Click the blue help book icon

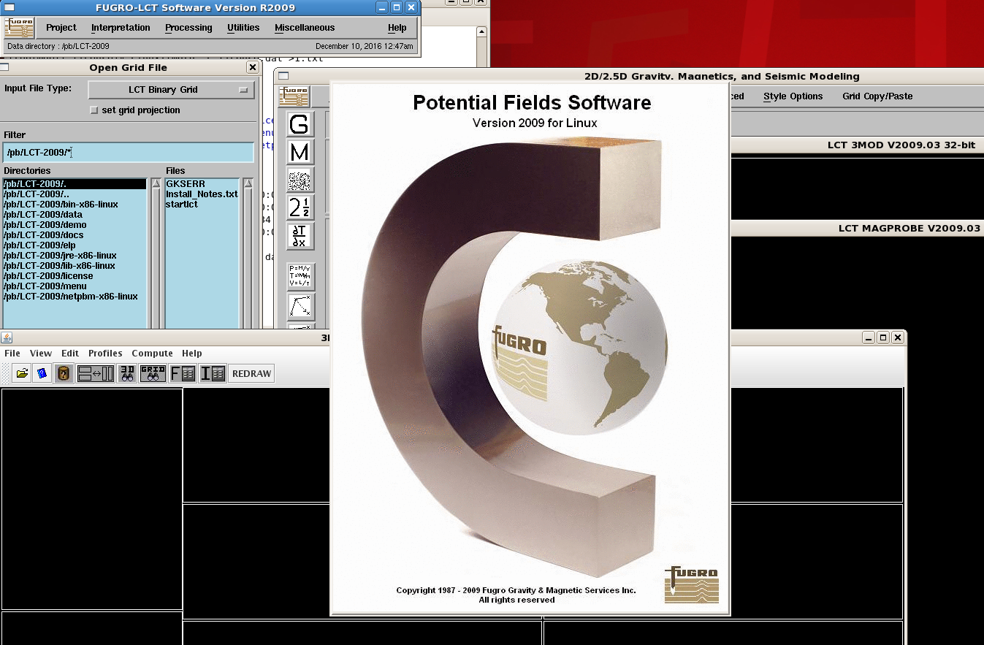coord(42,373)
